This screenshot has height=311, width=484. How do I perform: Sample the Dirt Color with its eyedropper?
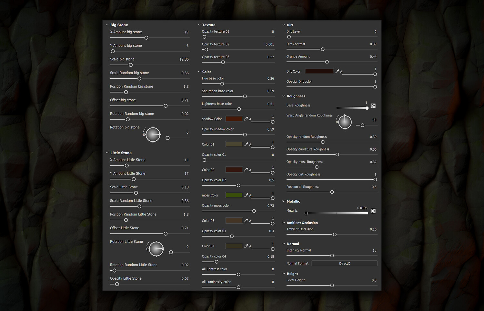point(337,71)
